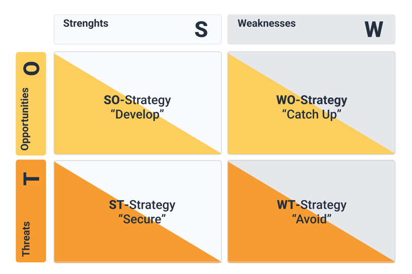Click the ST-Strategy title text

pos(142,205)
